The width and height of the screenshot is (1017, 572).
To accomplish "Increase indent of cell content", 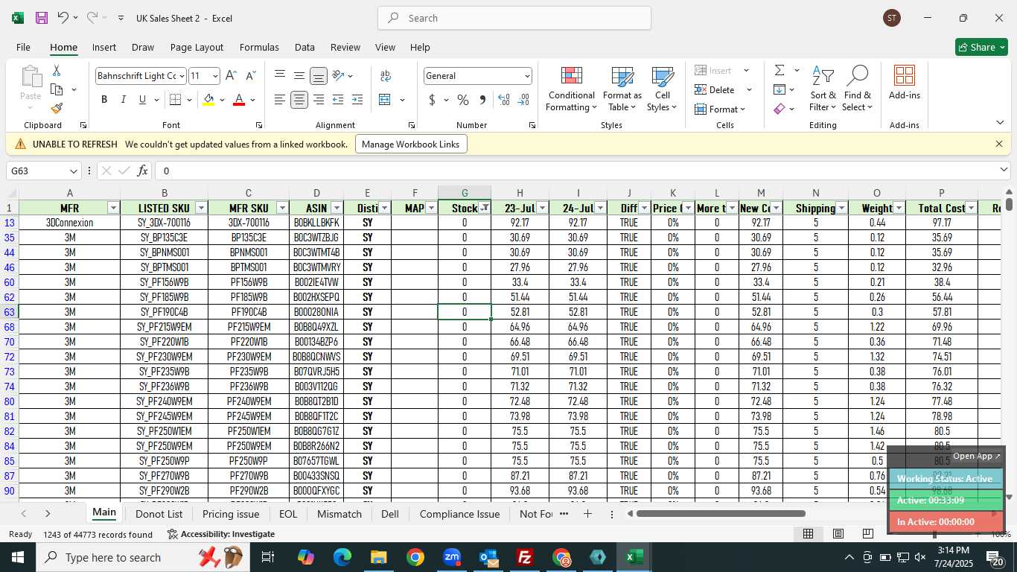I will click(357, 100).
